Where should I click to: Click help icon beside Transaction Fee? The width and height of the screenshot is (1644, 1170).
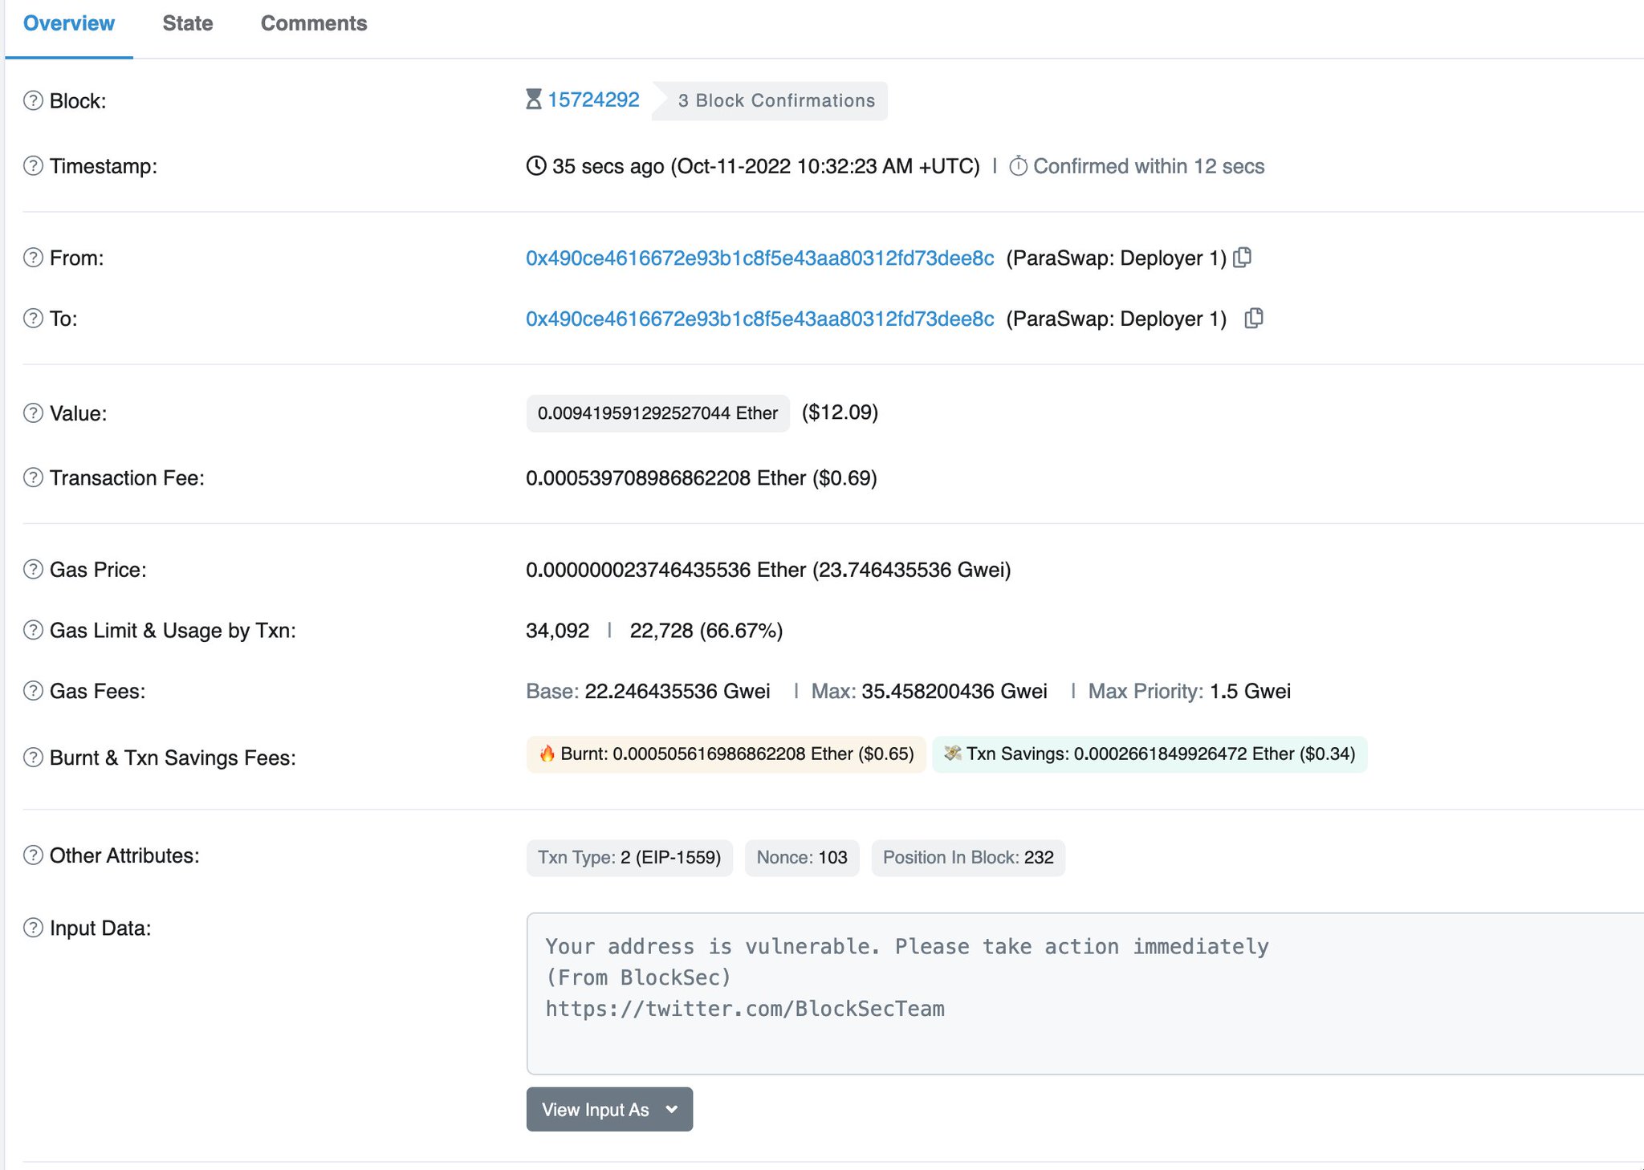[33, 478]
